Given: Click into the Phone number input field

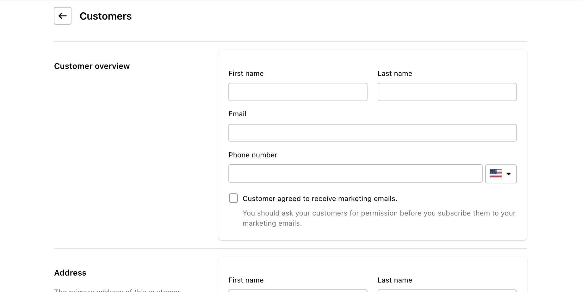Looking at the screenshot, I should pyautogui.click(x=355, y=173).
